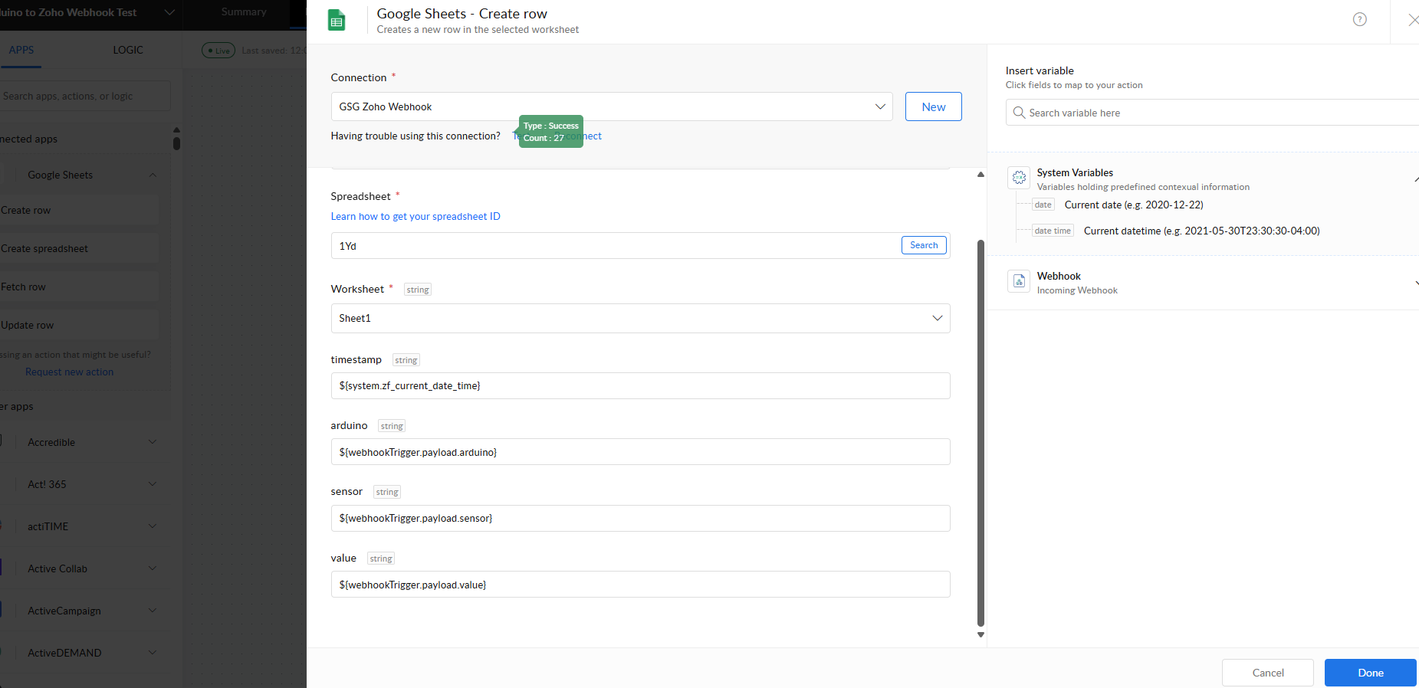The width and height of the screenshot is (1419, 688).
Task: Click the form scroll down arrow
Action: tap(980, 634)
